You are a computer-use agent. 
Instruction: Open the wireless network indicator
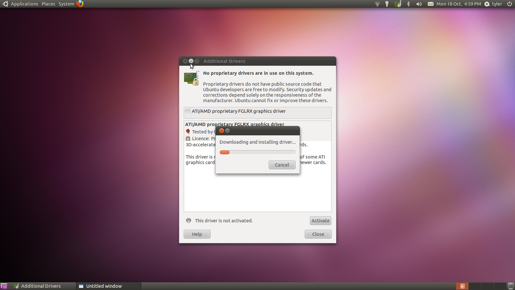[x=377, y=4]
